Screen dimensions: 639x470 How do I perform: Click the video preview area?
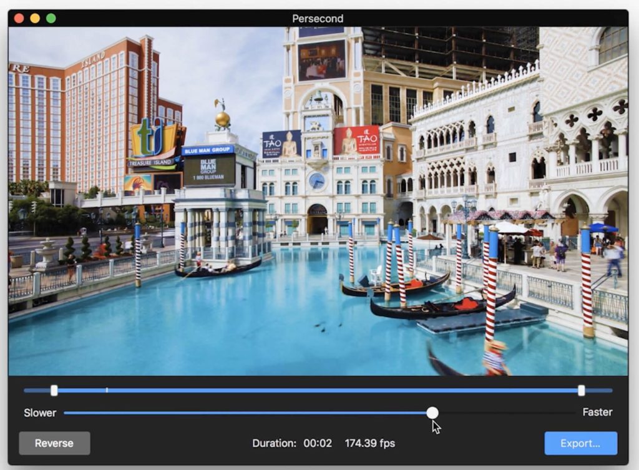coord(319,200)
